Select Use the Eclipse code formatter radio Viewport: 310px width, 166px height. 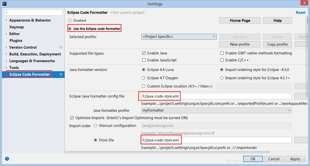point(70,29)
